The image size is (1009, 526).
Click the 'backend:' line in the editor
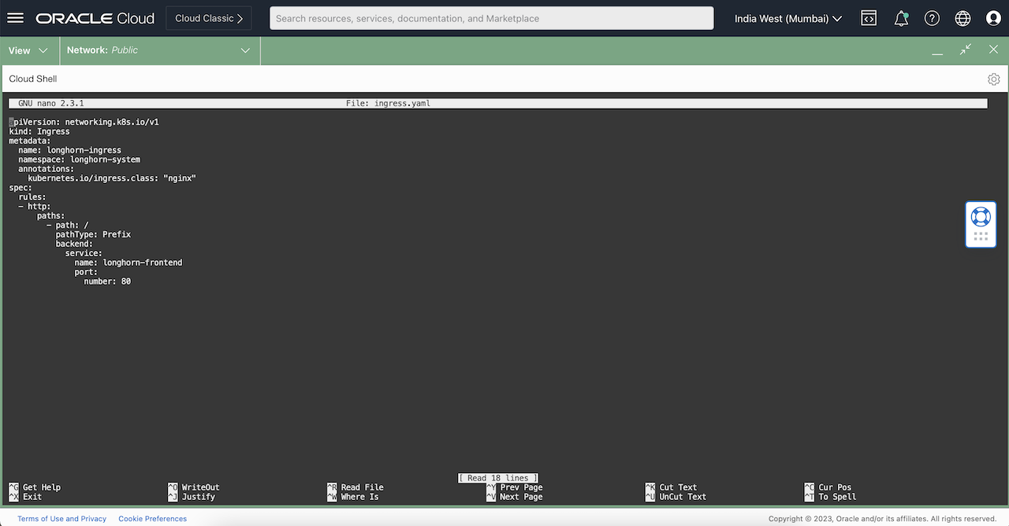[x=74, y=244]
